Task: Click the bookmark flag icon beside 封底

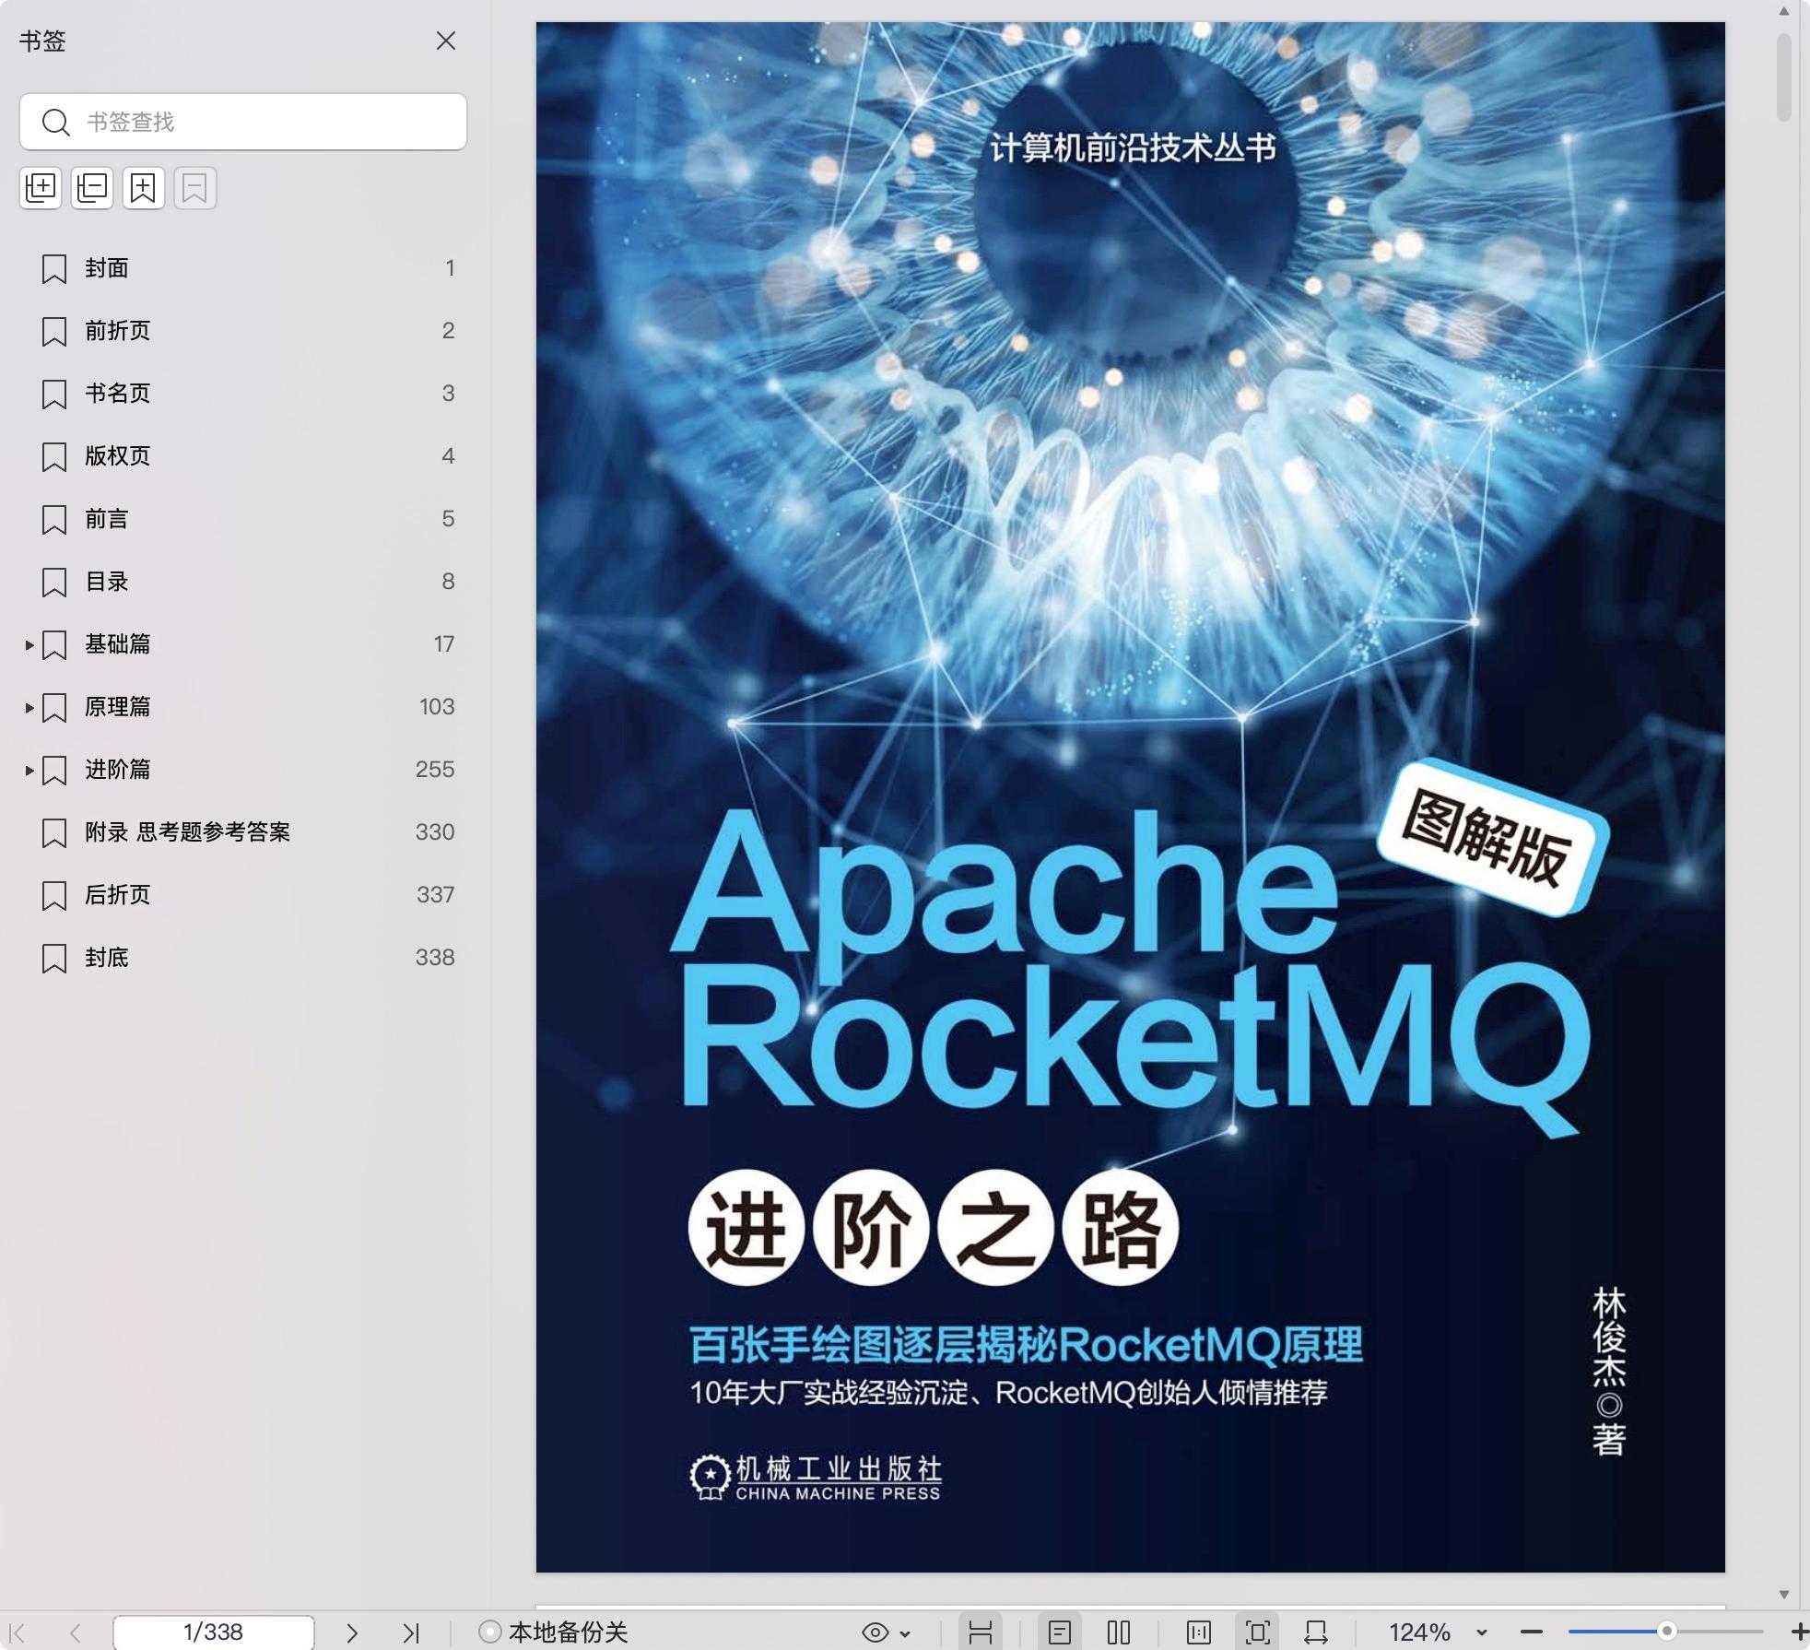Action: click(54, 959)
